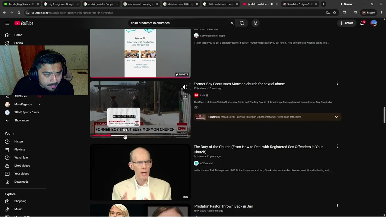The height and width of the screenshot is (217, 386).
Task: Open the MorePegasus subscription
Action: pyautogui.click(x=24, y=104)
